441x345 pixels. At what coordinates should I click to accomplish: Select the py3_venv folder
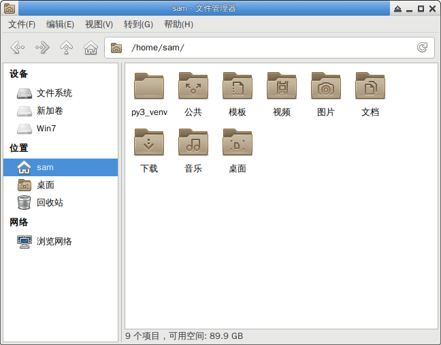pyautogui.click(x=149, y=86)
